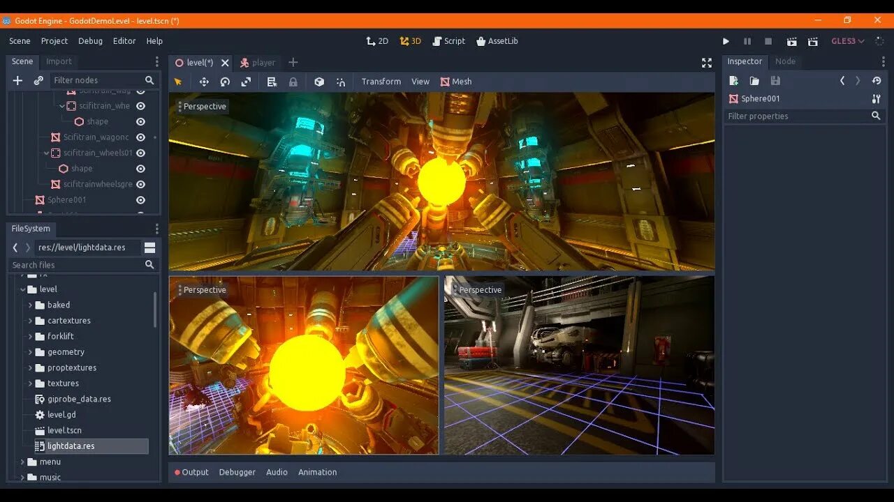Open the View menu in viewport toolbar
Screen dimensions: 894x502
(x=420, y=82)
